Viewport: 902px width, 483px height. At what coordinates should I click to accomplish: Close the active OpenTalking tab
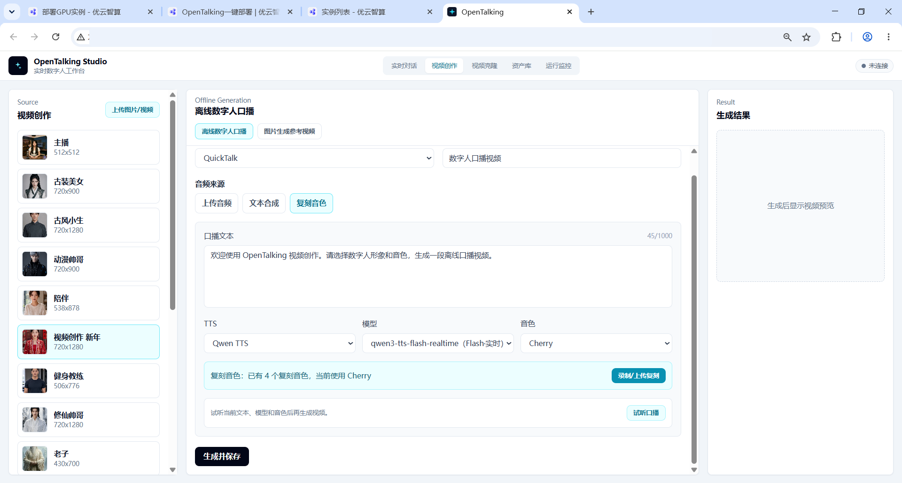click(x=569, y=12)
